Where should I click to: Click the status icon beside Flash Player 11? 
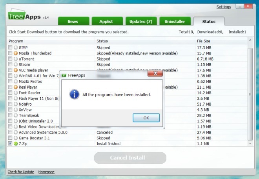[x=16, y=99]
